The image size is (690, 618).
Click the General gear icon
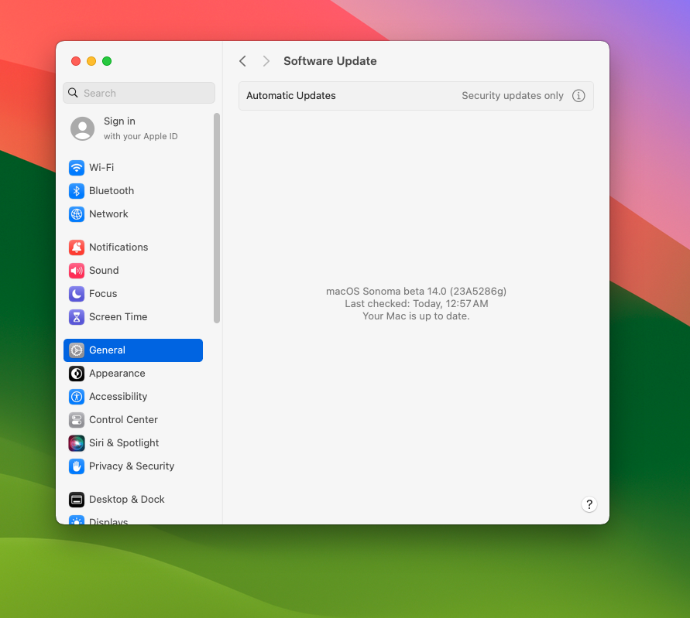(77, 350)
